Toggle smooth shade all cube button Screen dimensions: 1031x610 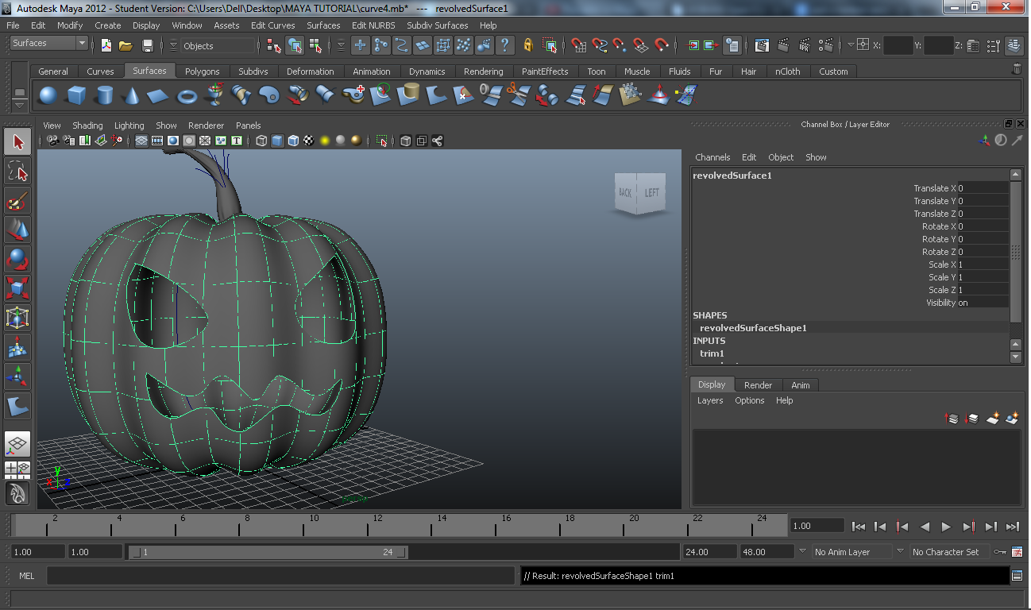tap(277, 141)
